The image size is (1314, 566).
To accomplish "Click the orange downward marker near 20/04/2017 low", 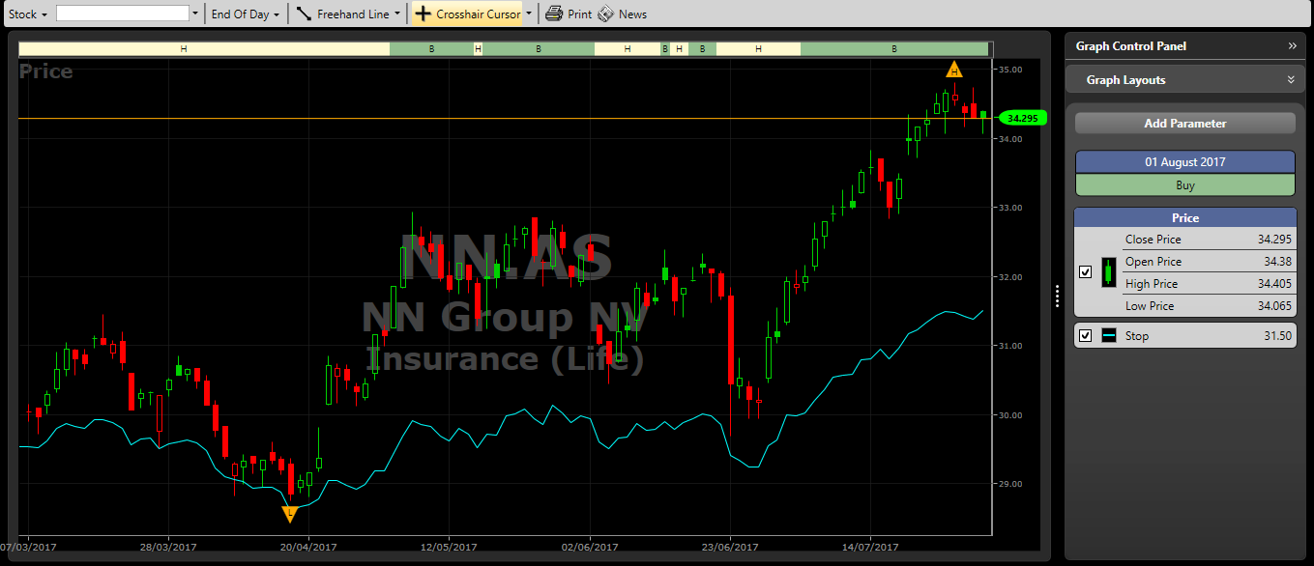I will [x=289, y=514].
